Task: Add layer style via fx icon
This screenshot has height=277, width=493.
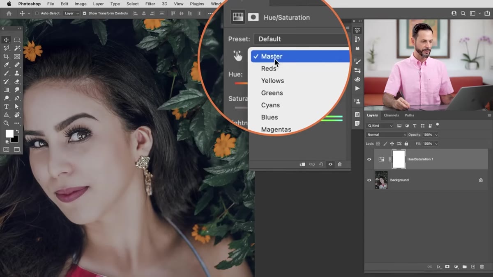Action: click(x=439, y=267)
